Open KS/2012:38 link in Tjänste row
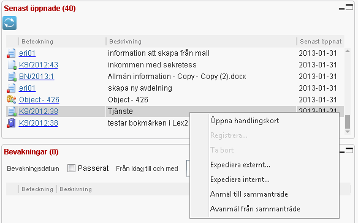 [39, 112]
